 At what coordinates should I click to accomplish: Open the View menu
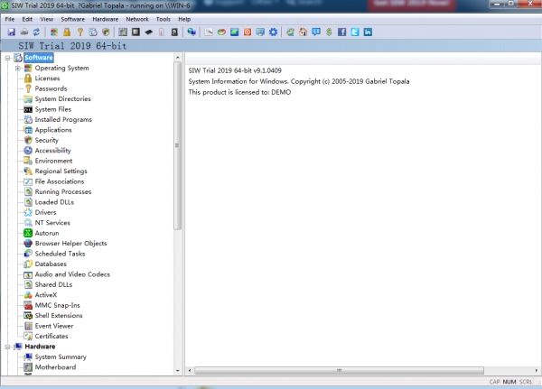point(47,19)
